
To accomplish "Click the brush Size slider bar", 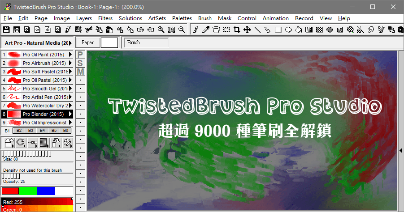I will tap(27, 154).
